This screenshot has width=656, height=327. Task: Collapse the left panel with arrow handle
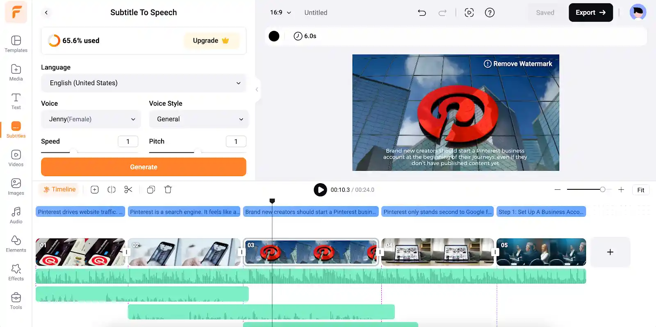tap(257, 89)
